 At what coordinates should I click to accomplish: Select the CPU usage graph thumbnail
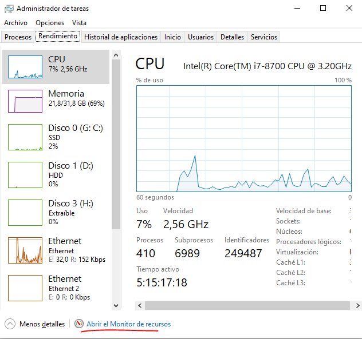[25, 67]
